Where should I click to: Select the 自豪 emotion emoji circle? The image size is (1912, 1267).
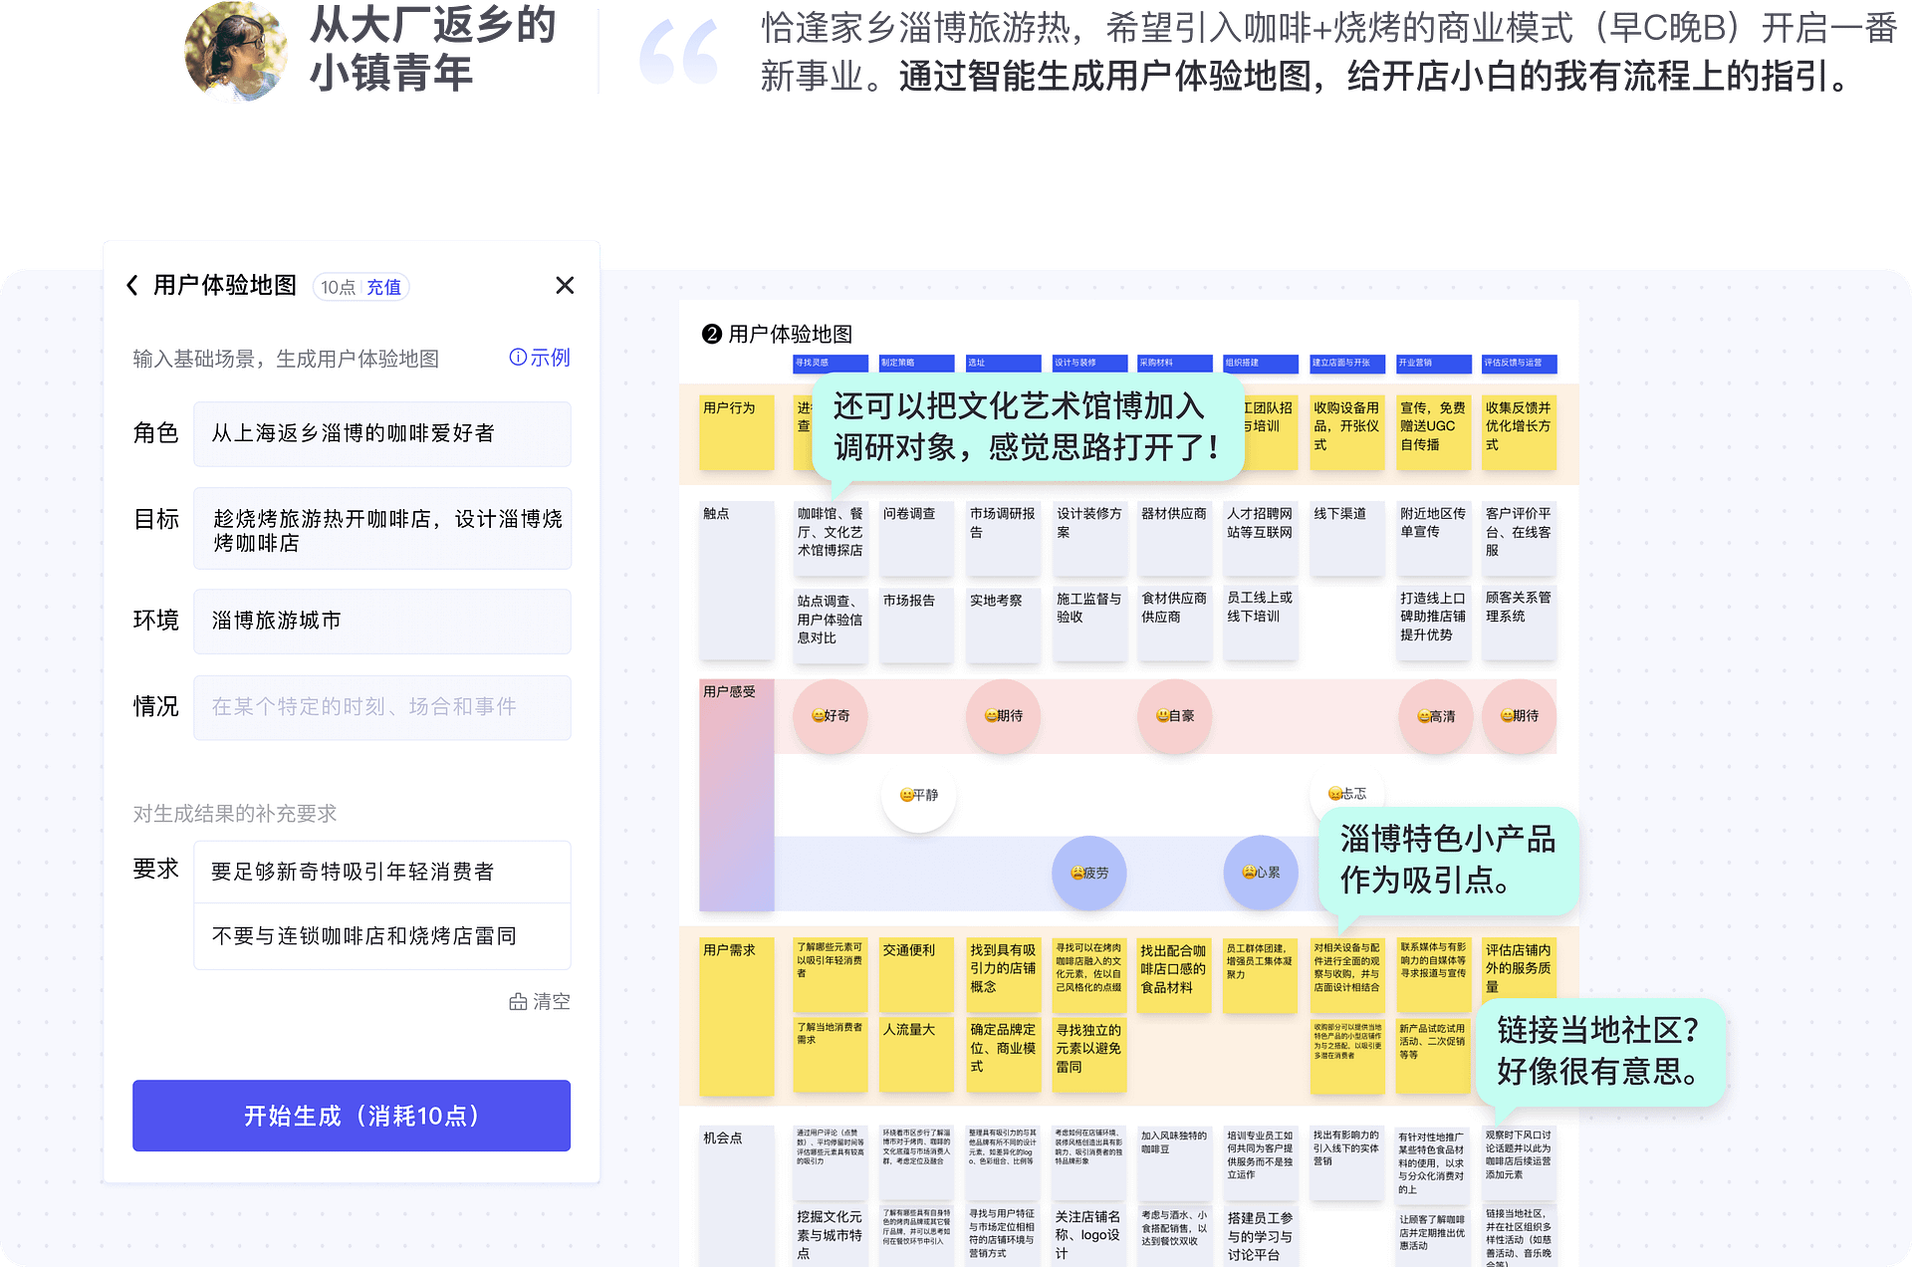(x=1174, y=716)
